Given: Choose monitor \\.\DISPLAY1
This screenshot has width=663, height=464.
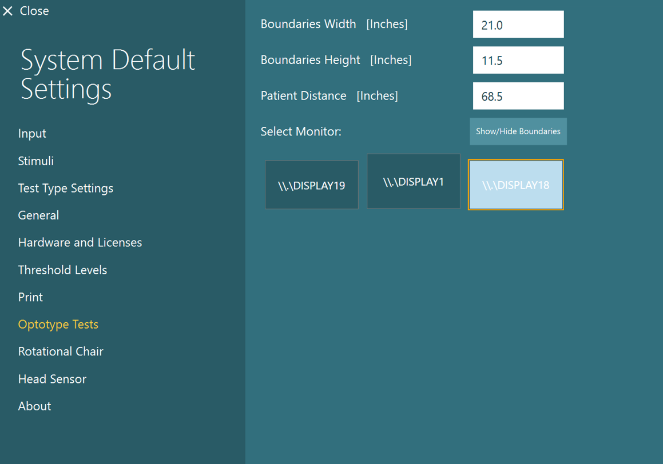Looking at the screenshot, I should [x=414, y=182].
